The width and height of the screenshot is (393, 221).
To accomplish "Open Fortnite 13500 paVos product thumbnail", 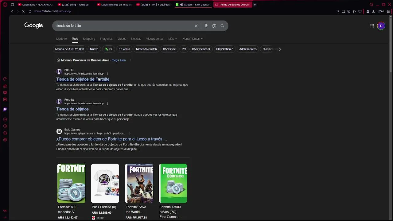I will (x=173, y=183).
